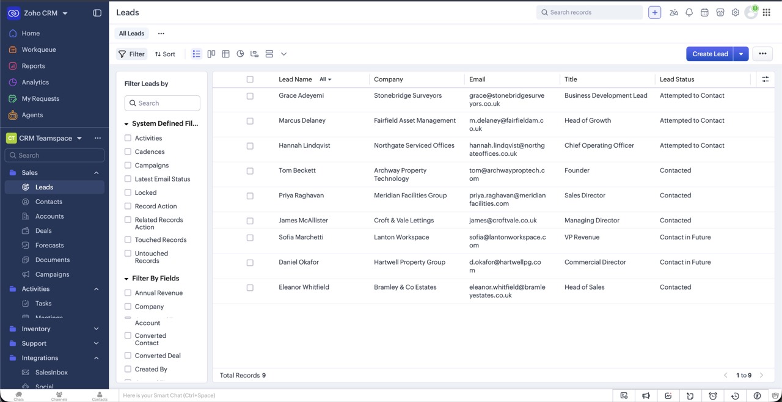Go to the next page arrow
This screenshot has width=782, height=402.
point(761,375)
